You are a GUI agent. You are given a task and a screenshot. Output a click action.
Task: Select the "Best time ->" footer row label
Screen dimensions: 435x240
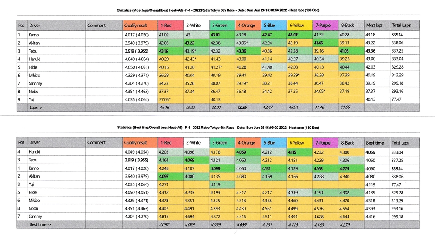tap(40, 224)
